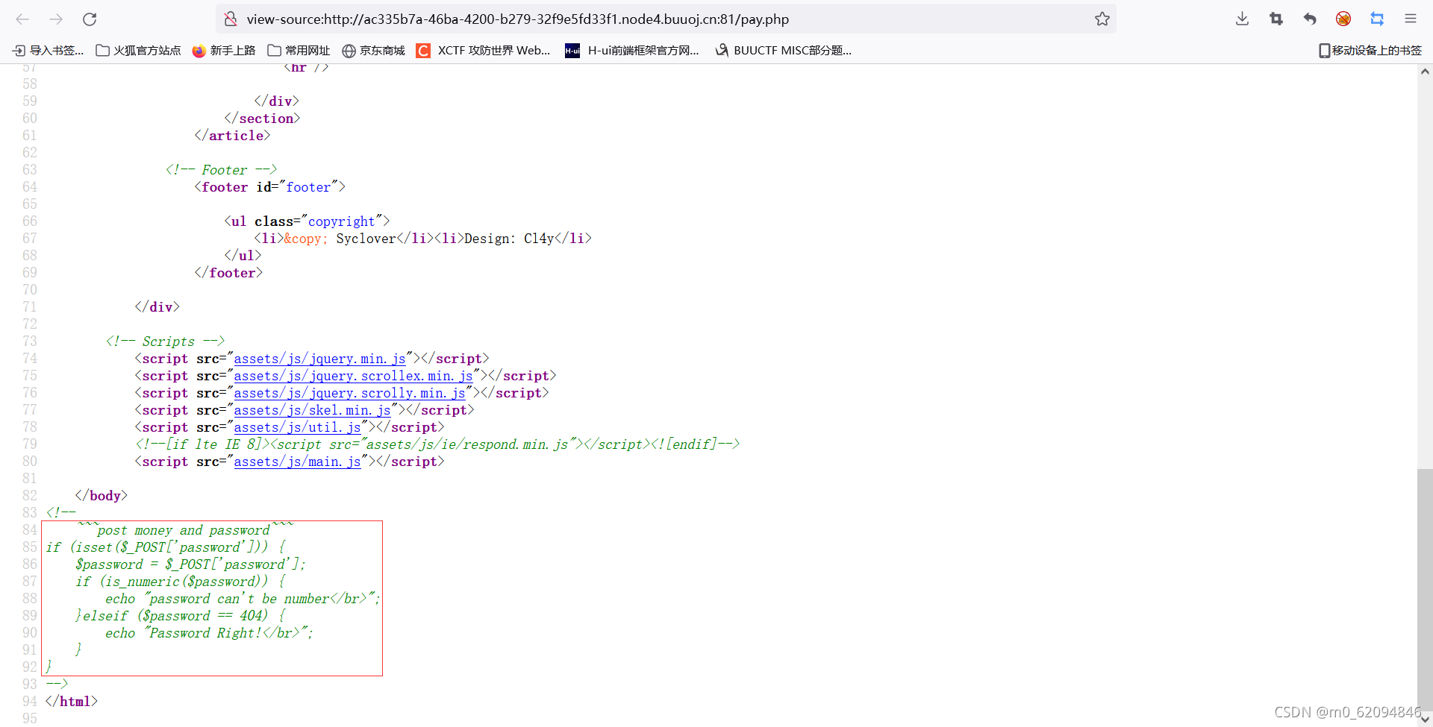Click 'post money and password' comment line
The width and height of the screenshot is (1433, 727).
click(184, 530)
